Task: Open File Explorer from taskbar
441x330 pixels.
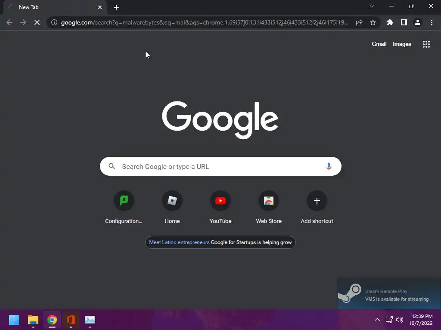Action: (33, 320)
